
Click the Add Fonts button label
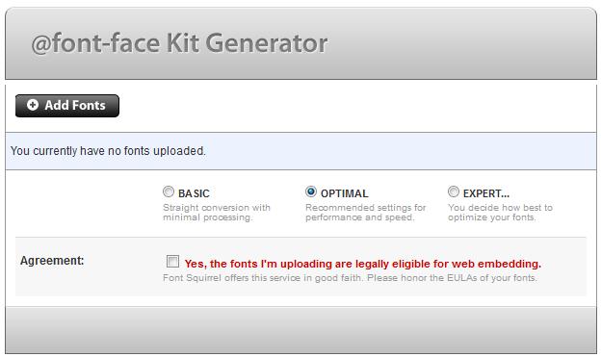pos(75,105)
